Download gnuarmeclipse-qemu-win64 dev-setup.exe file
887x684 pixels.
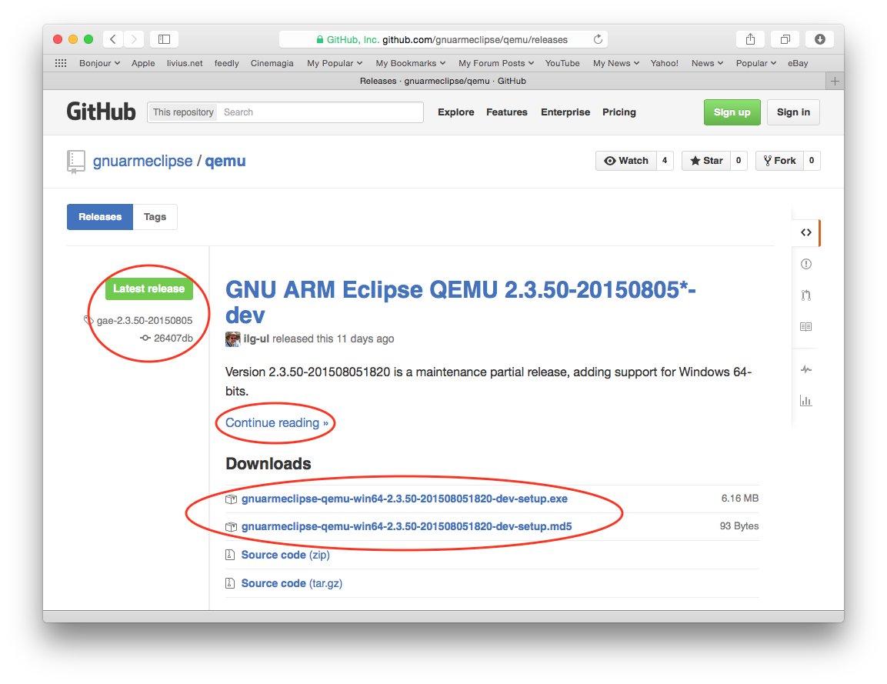click(405, 499)
